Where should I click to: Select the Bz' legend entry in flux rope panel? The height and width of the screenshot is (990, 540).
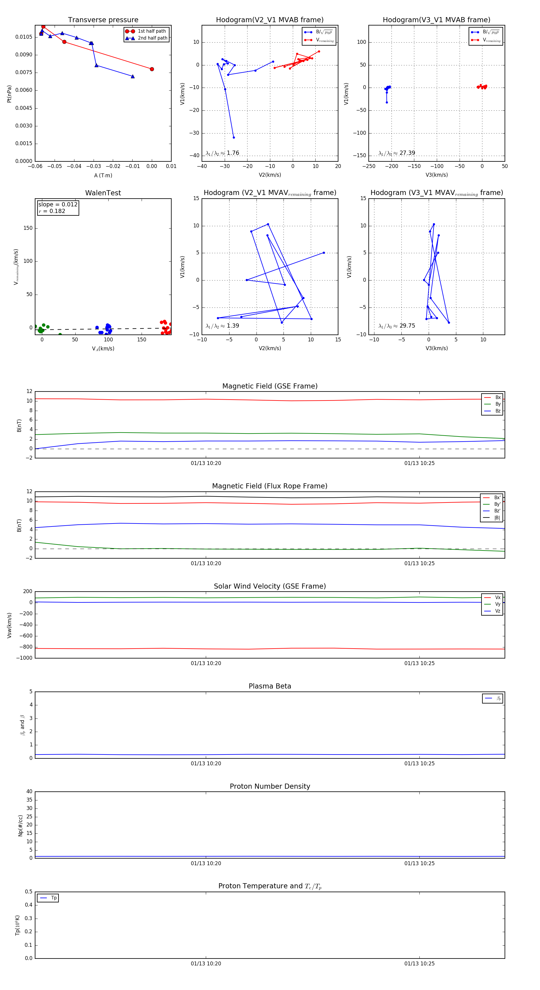coord(492,511)
